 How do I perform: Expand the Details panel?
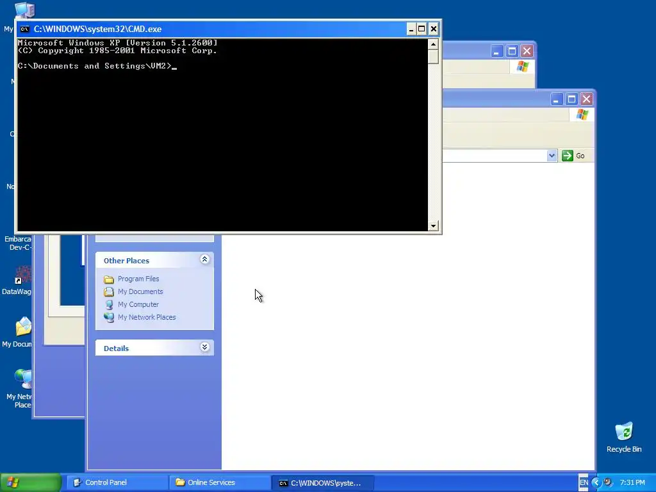[204, 347]
